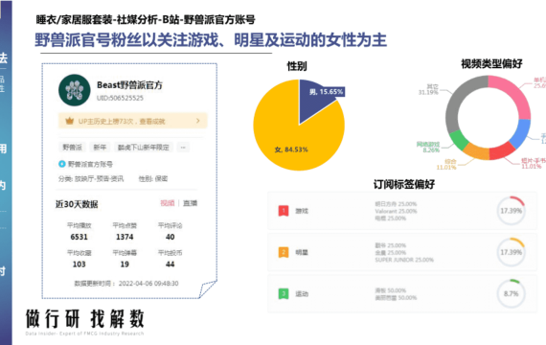Click the 8.7% progress ring for 运动

[x=511, y=293]
